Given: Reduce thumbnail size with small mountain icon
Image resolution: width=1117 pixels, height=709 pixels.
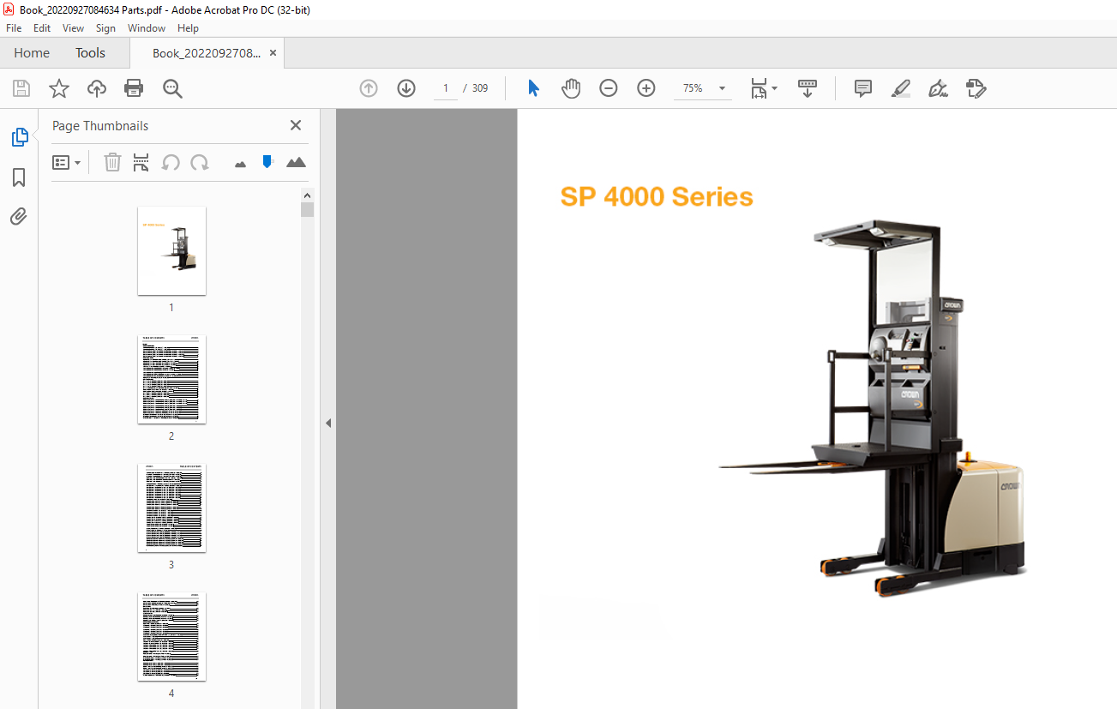Looking at the screenshot, I should click(240, 163).
